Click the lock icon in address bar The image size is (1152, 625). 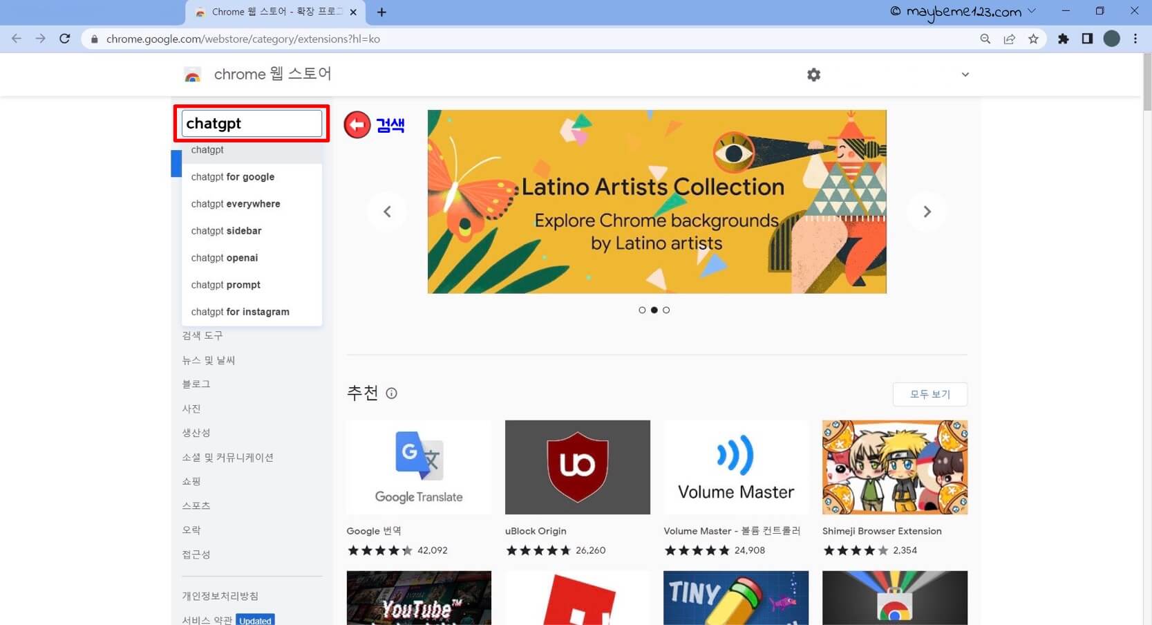pyautogui.click(x=95, y=39)
